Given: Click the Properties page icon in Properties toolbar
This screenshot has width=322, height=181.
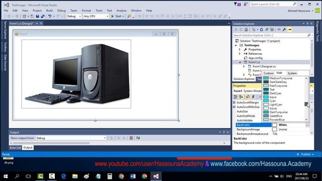Looking at the screenshot, I should (x=248, y=97).
